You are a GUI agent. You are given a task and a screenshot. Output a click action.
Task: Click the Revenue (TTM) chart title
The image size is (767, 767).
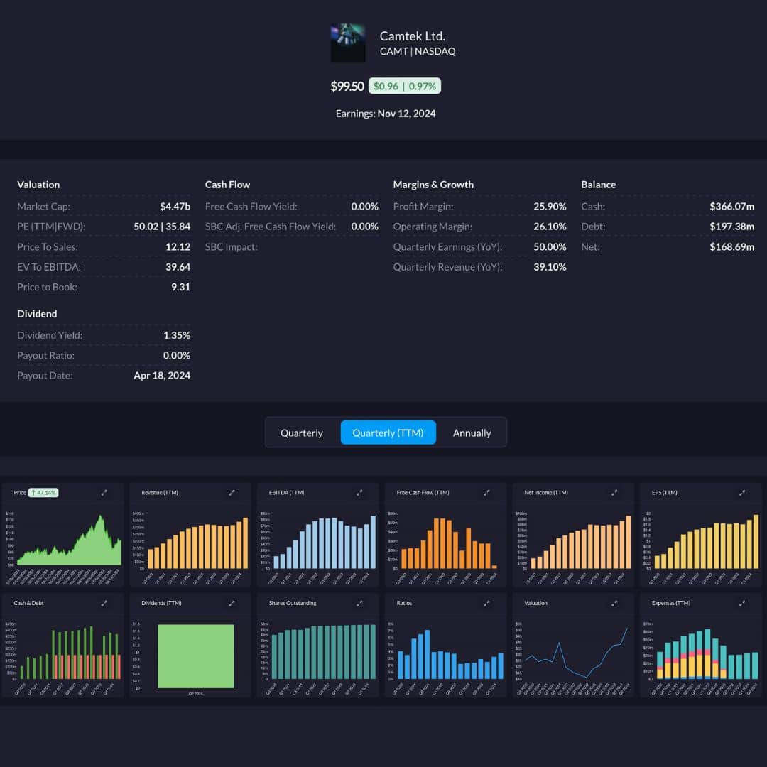tap(160, 493)
